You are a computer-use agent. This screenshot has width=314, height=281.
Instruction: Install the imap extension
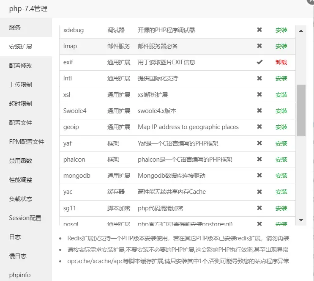[x=281, y=46]
